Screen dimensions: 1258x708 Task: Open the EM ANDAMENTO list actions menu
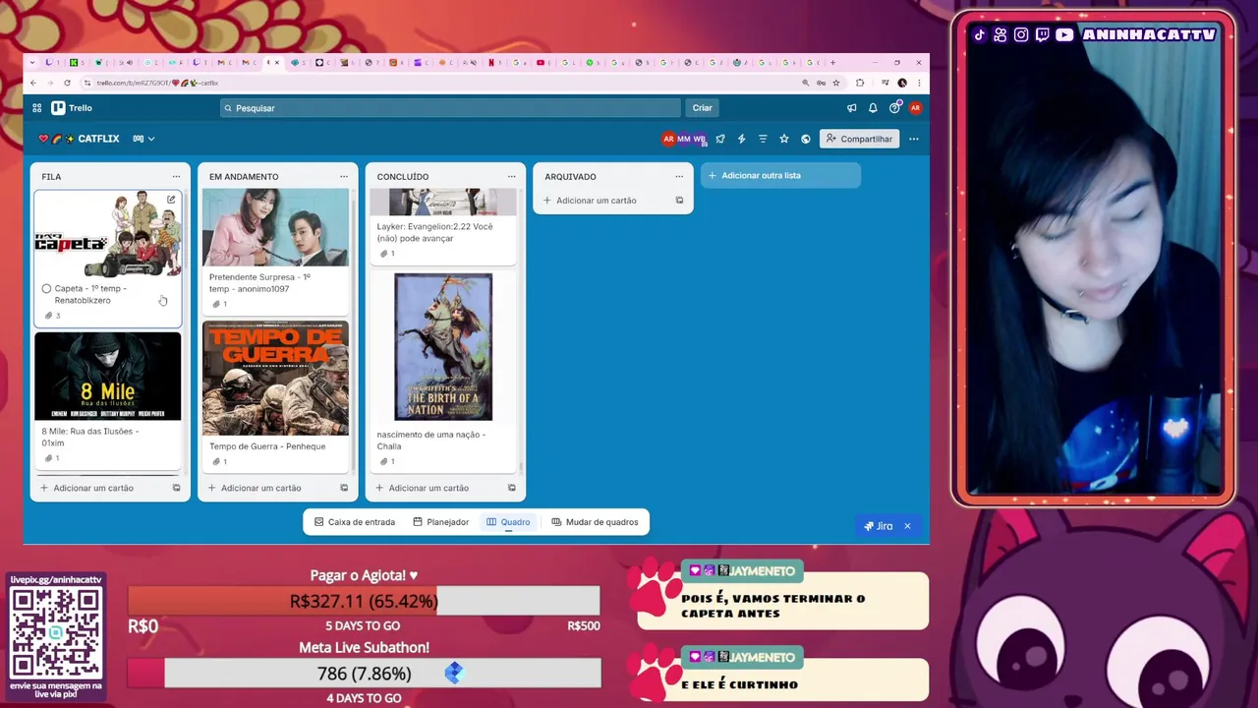[344, 177]
